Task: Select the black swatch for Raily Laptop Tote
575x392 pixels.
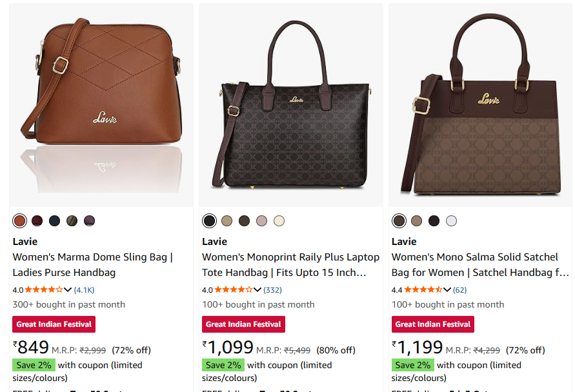Action: click(x=209, y=221)
